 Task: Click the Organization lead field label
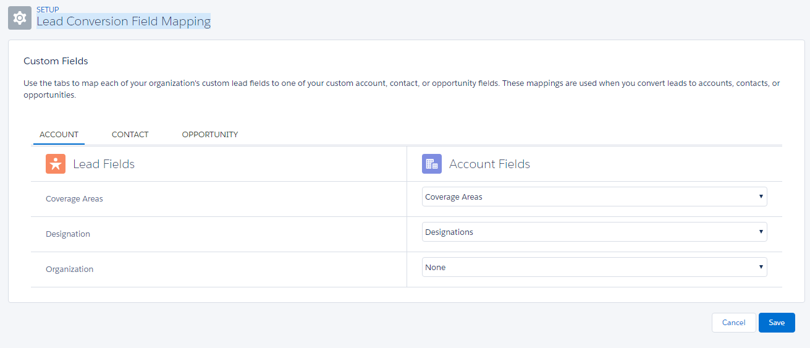[70, 269]
